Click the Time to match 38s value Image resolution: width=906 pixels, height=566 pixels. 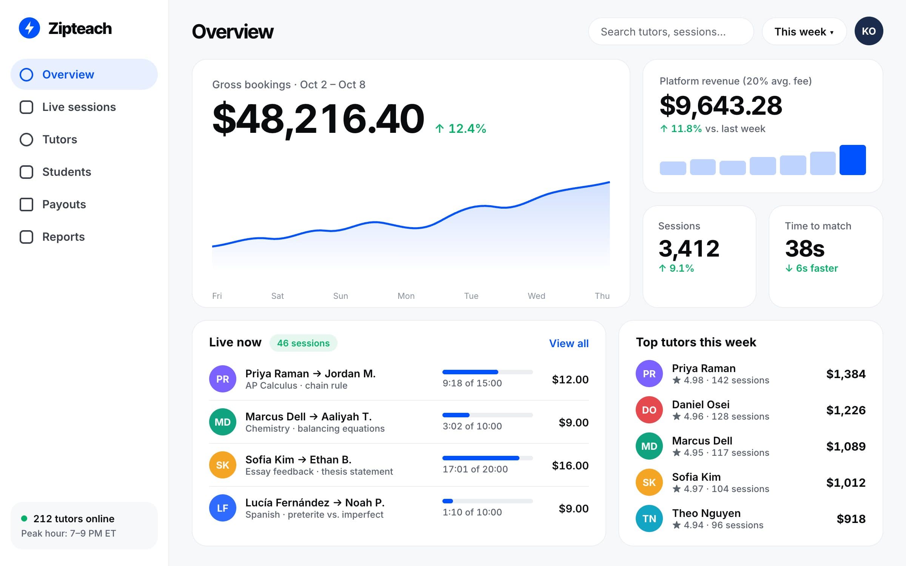tap(805, 249)
